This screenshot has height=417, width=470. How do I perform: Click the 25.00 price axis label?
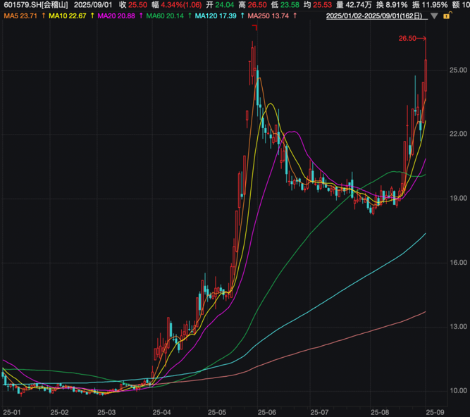pyautogui.click(x=459, y=70)
